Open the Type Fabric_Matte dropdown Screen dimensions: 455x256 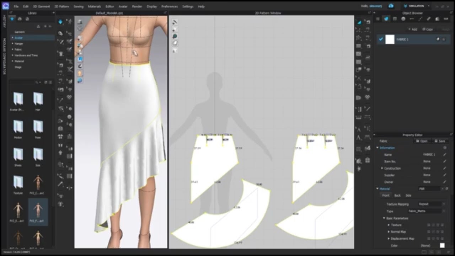[x=427, y=211]
